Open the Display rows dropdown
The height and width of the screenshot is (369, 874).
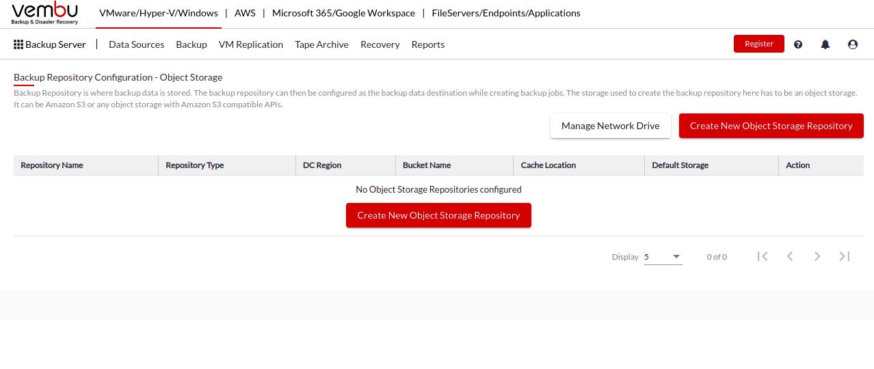click(663, 257)
